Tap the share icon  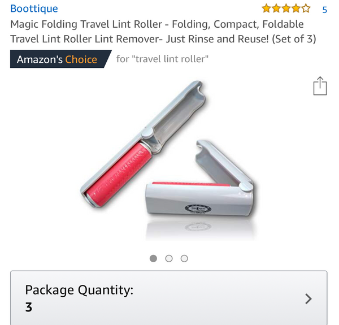click(x=320, y=86)
